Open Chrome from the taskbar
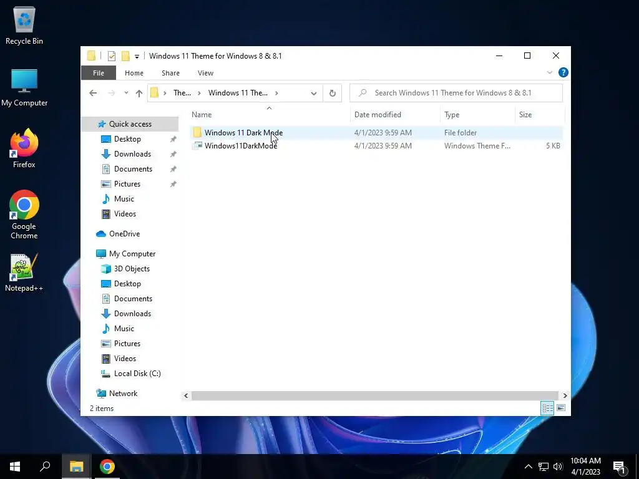This screenshot has height=479, width=639. coord(107,467)
